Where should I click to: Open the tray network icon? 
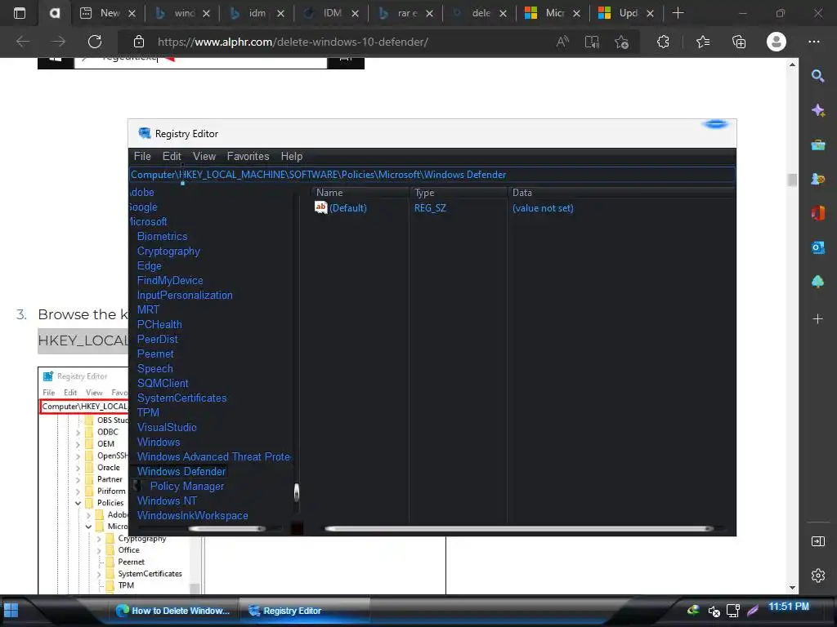coord(733,611)
